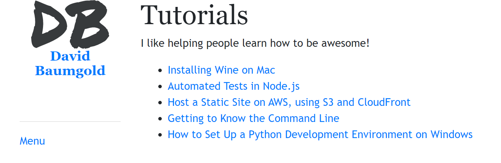This screenshot has height=163, width=501.
Task: Click the 'I like helping people' intro text
Action: (255, 43)
